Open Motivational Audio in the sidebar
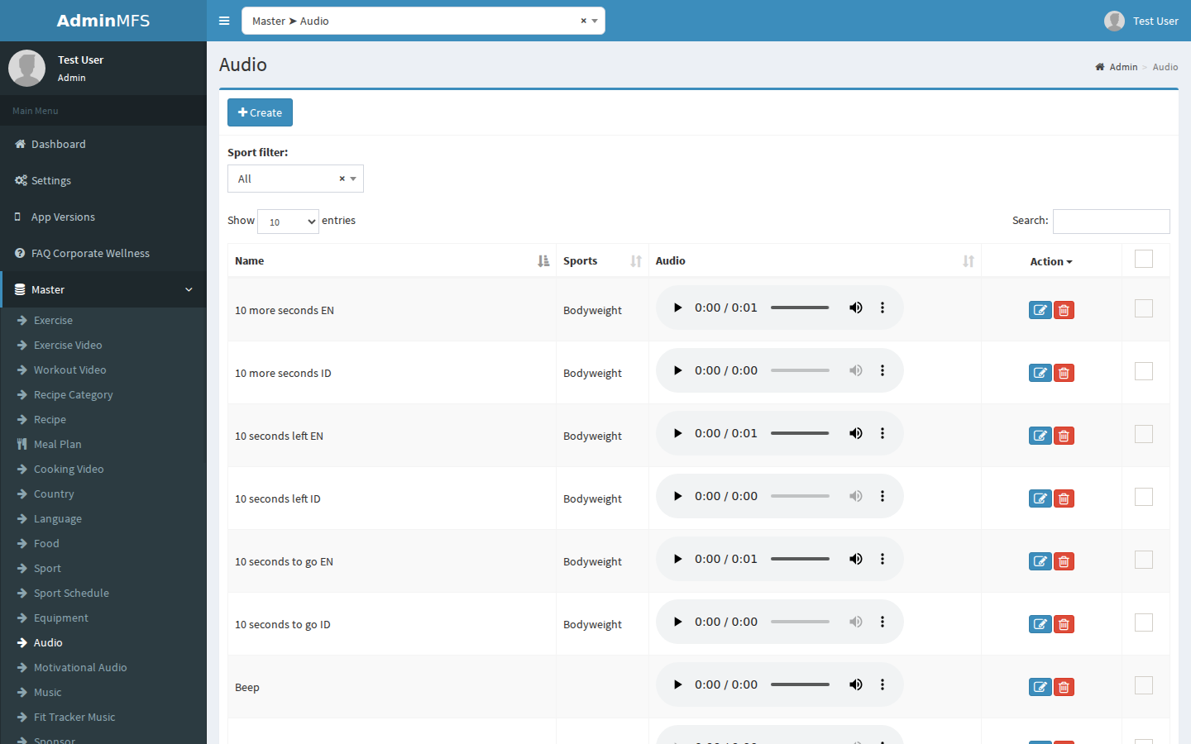The width and height of the screenshot is (1191, 744). 80,667
